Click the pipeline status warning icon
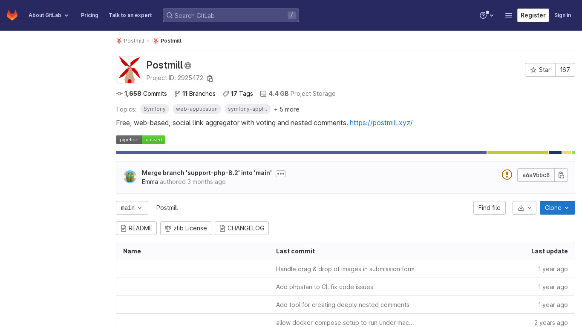The height and width of the screenshot is (327, 582). coord(507,175)
